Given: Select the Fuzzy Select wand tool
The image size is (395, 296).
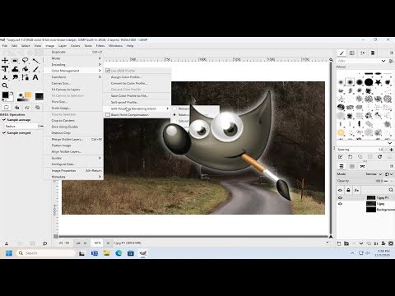Looking at the screenshot, I should click(35, 60).
